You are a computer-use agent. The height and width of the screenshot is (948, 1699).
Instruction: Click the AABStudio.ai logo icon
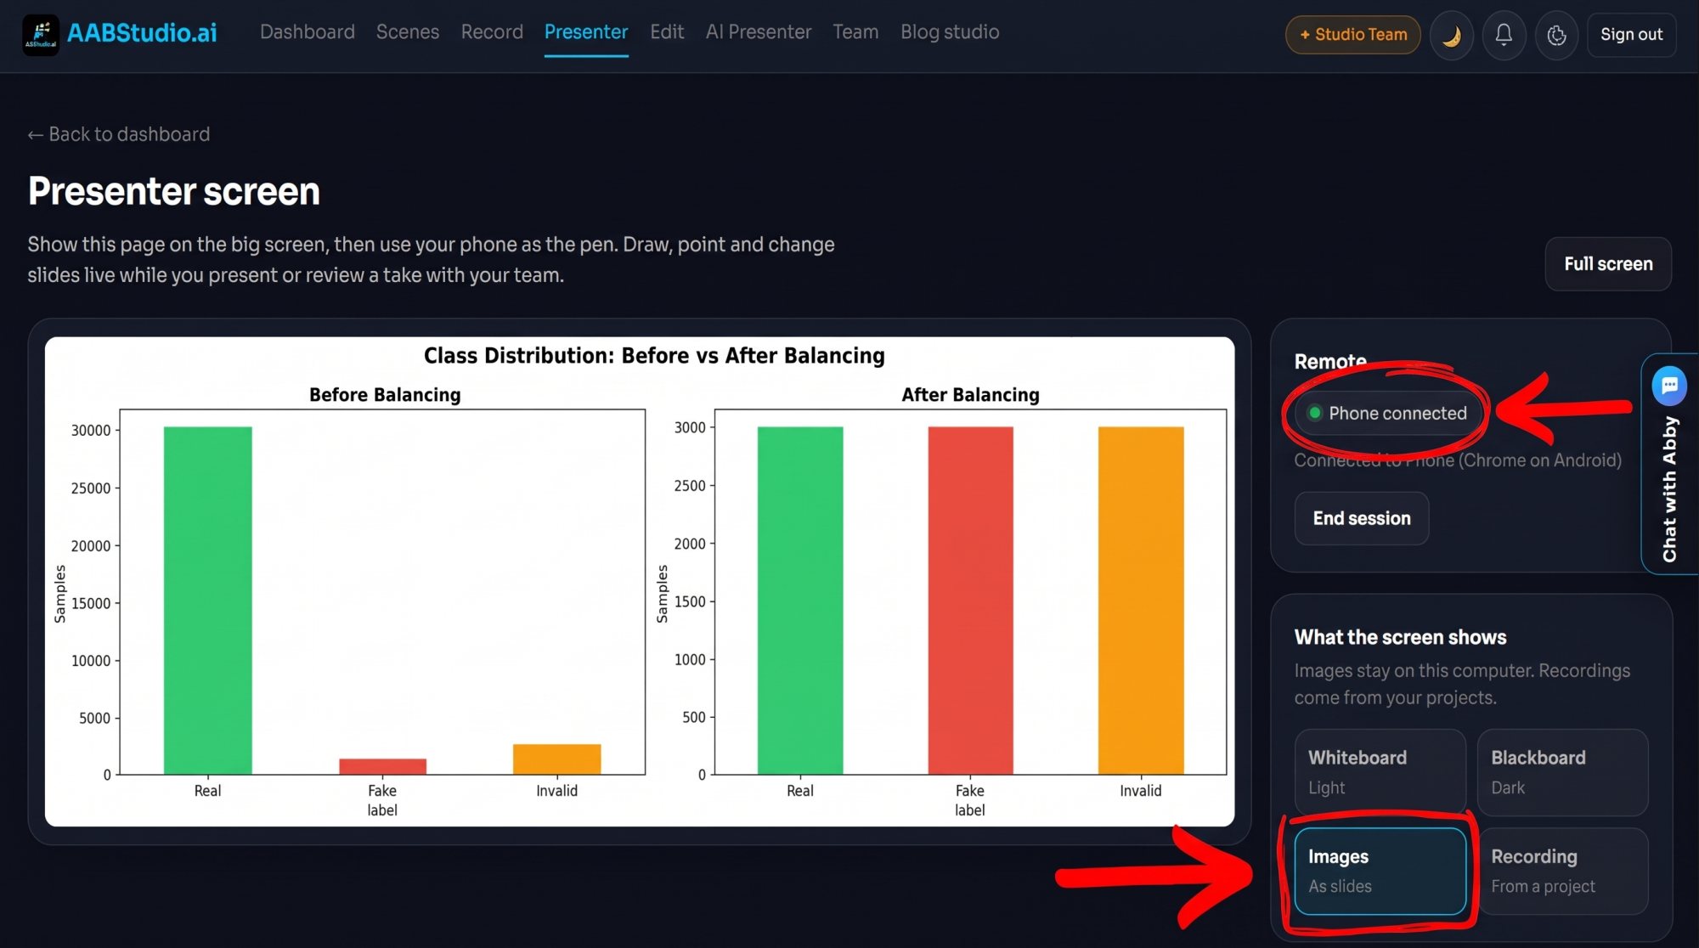click(x=40, y=34)
